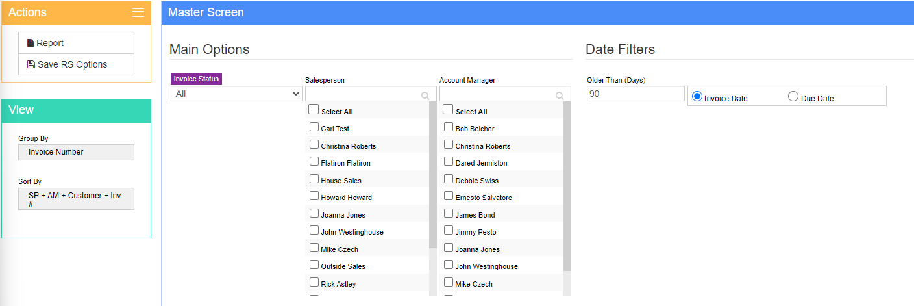Click the Invoice Status purple label

(x=196, y=79)
